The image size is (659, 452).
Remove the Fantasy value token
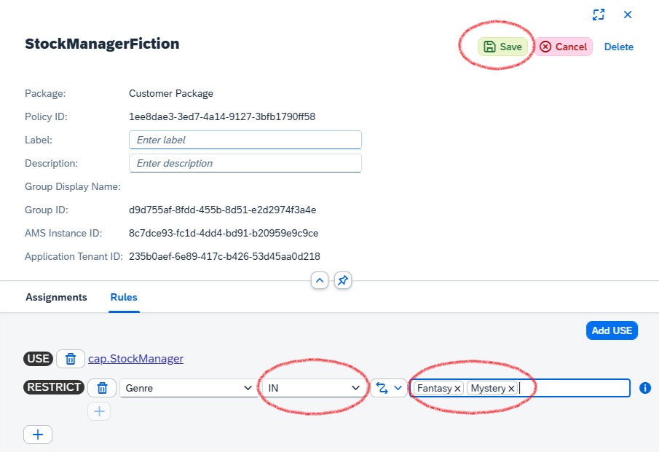coord(457,388)
